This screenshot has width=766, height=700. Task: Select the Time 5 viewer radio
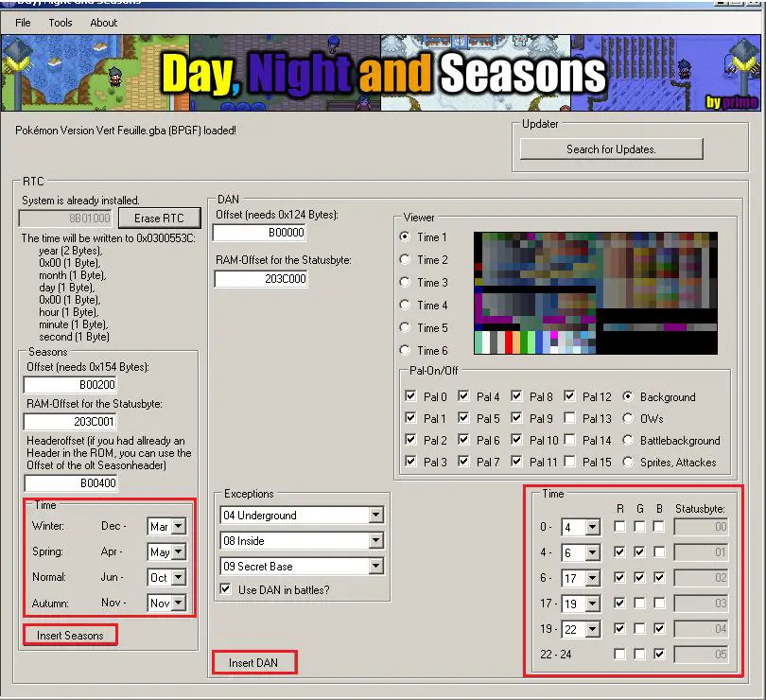click(405, 327)
